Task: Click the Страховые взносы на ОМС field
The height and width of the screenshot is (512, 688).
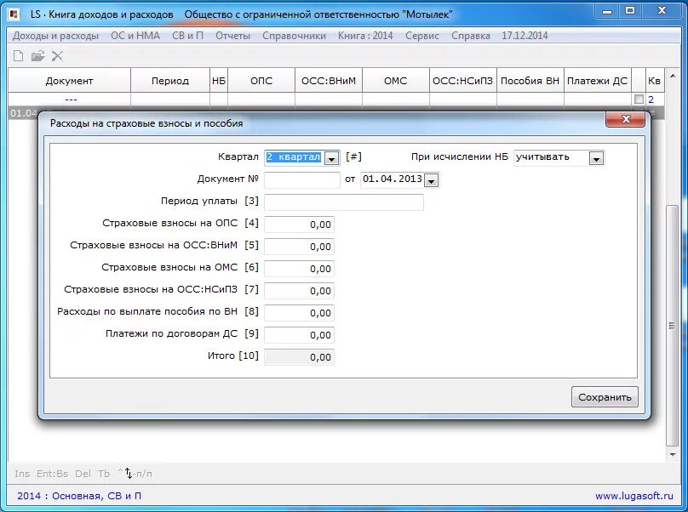Action: (299, 269)
